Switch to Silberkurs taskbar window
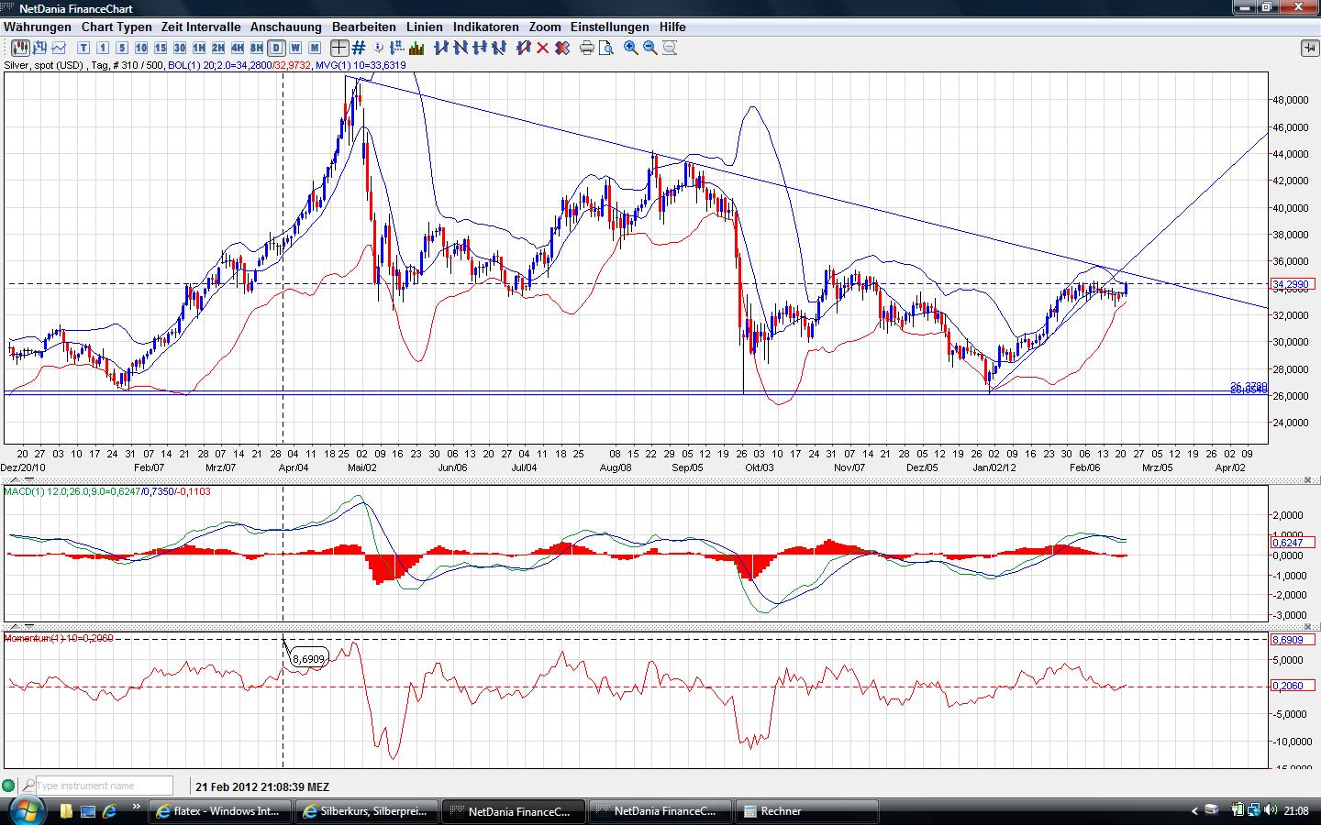The height and width of the screenshot is (825, 1321). (367, 811)
